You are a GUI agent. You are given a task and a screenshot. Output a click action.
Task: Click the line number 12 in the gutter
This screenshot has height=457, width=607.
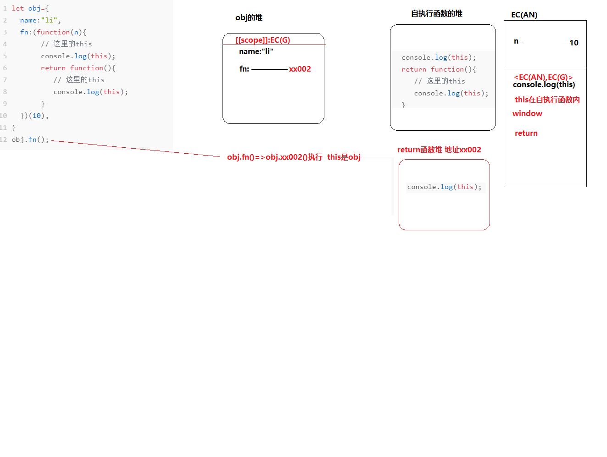(4, 139)
